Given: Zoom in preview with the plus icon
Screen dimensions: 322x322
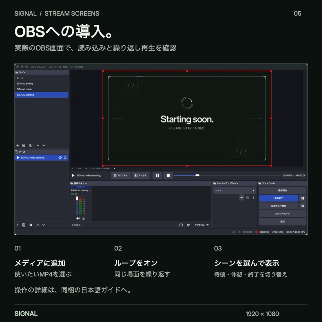Looking at the screenshot, I should coord(86,168).
